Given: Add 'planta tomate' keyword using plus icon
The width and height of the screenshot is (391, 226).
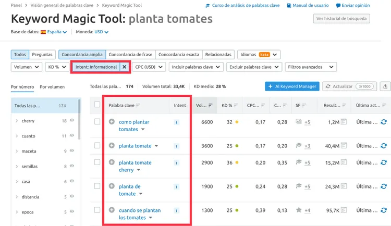Looking at the screenshot, I should [x=112, y=145].
